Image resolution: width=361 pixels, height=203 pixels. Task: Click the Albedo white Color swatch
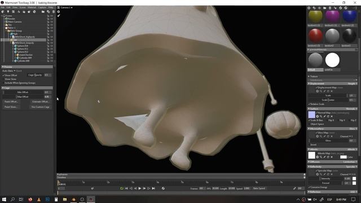pyautogui.click(x=344, y=157)
